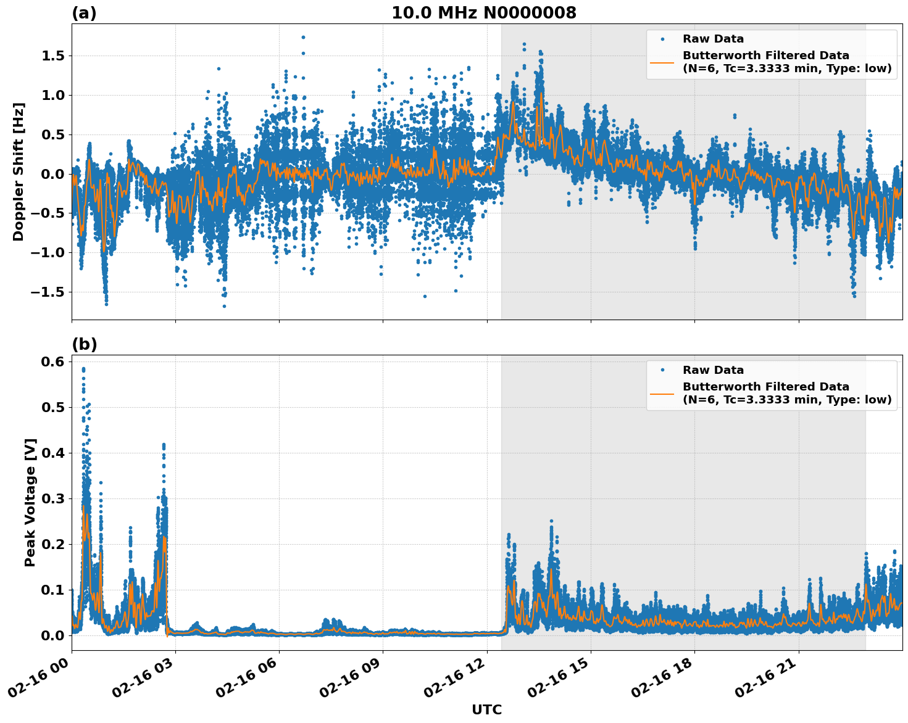The height and width of the screenshot is (723, 908).
Task: Click the 02-16 12 tick label
Action: tap(455, 675)
